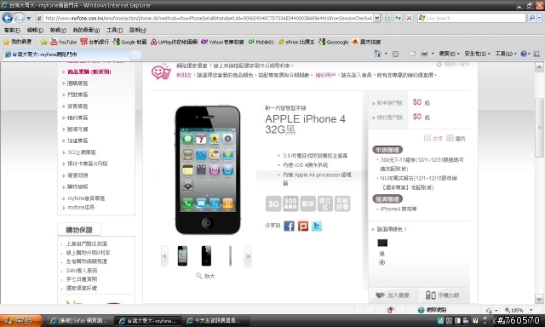Screen dimensions: 545x327
Task: Open the YouTube favorites link
Action: [x=64, y=42]
